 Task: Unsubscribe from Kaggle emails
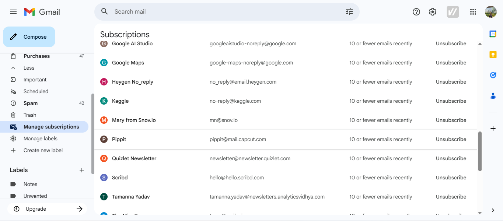[x=451, y=101]
